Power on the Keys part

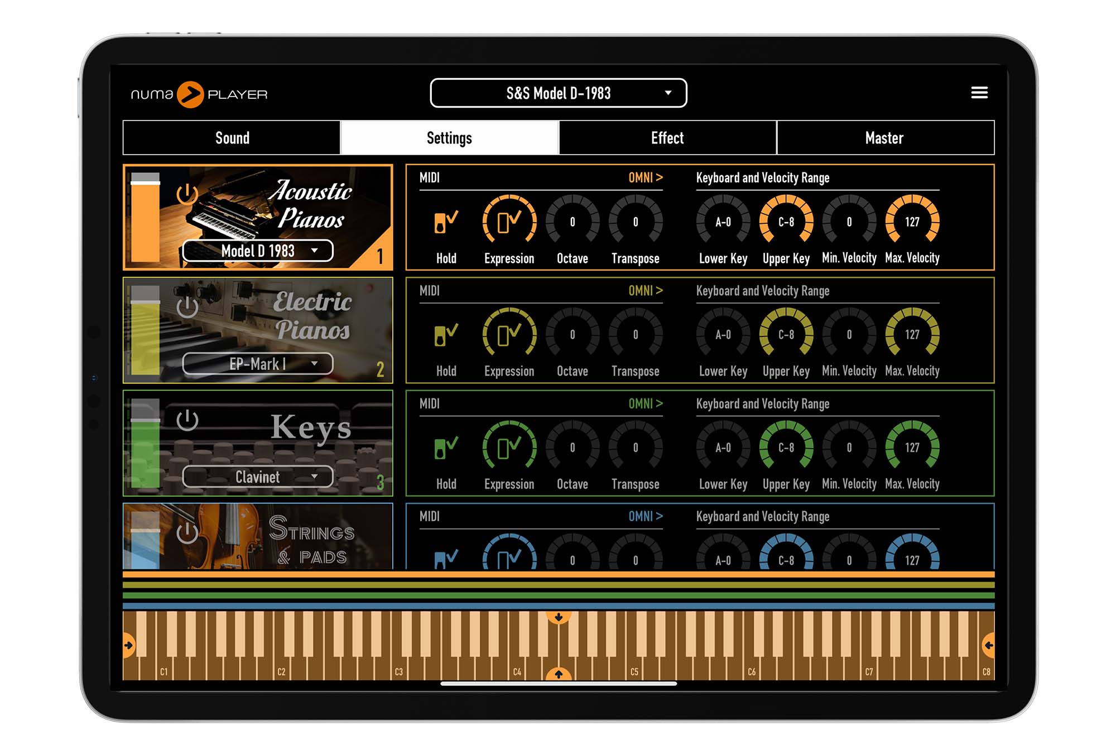pos(187,420)
